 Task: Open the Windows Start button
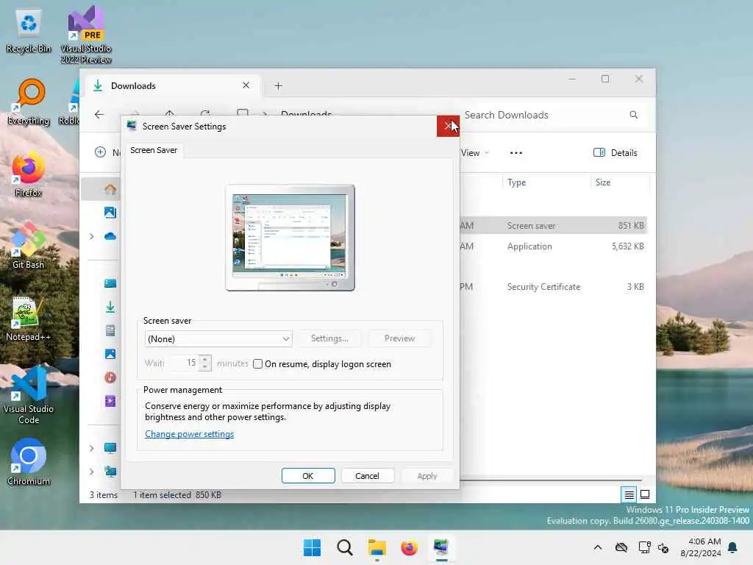[312, 547]
